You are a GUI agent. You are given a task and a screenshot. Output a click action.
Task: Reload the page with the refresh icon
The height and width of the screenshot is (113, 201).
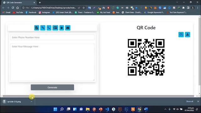click(x=13, y=8)
